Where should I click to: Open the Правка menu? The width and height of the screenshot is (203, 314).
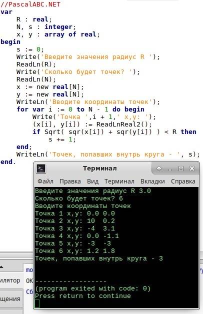pos(70,181)
